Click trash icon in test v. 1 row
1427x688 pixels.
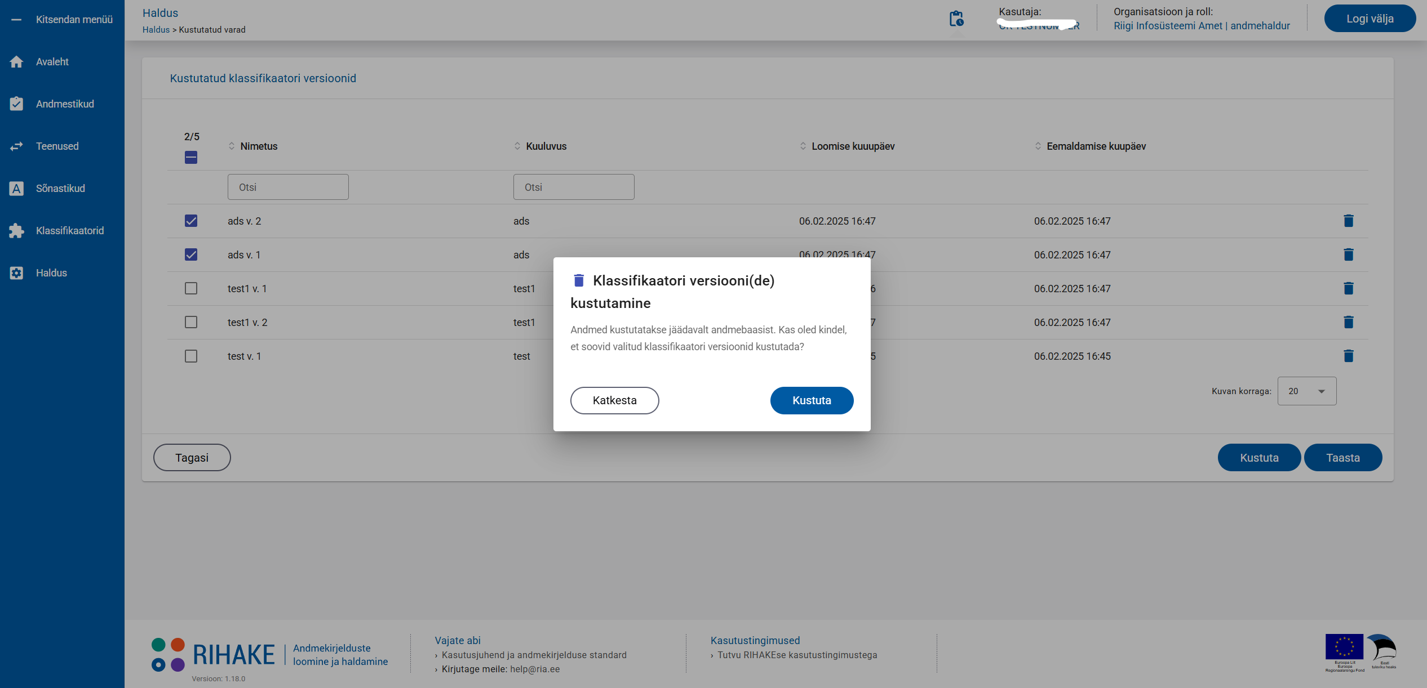tap(1348, 356)
